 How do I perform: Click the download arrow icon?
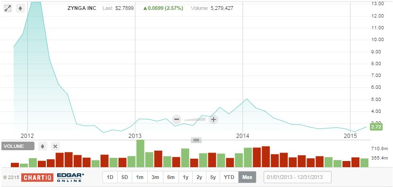(21, 8)
